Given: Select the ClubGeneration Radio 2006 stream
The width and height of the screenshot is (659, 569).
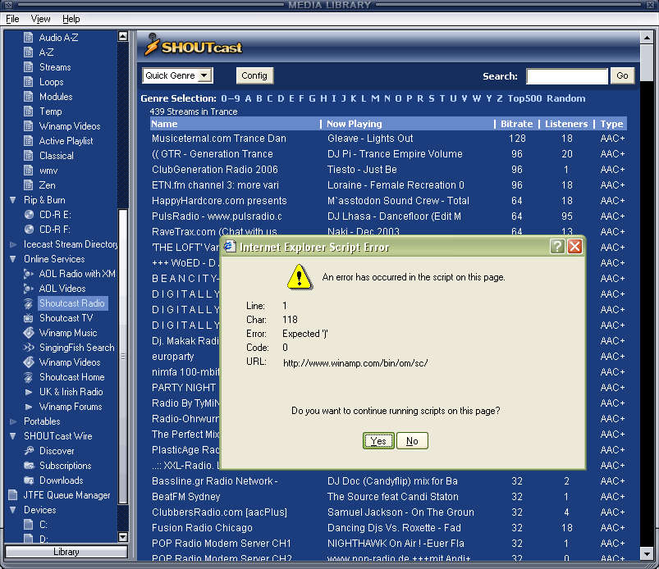Looking at the screenshot, I should 215,170.
